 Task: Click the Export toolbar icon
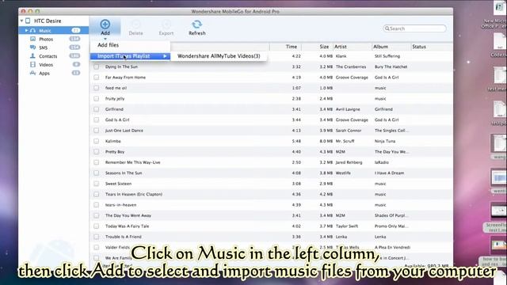click(166, 25)
